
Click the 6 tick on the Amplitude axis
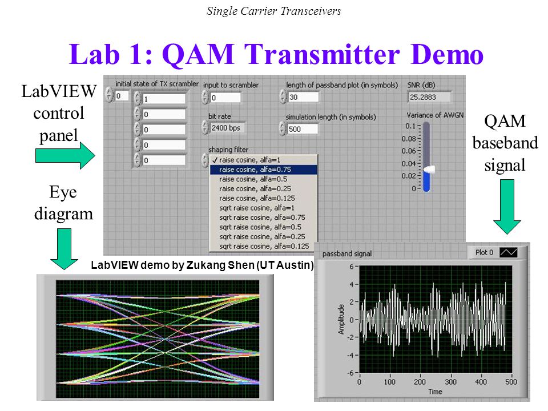coord(351,267)
